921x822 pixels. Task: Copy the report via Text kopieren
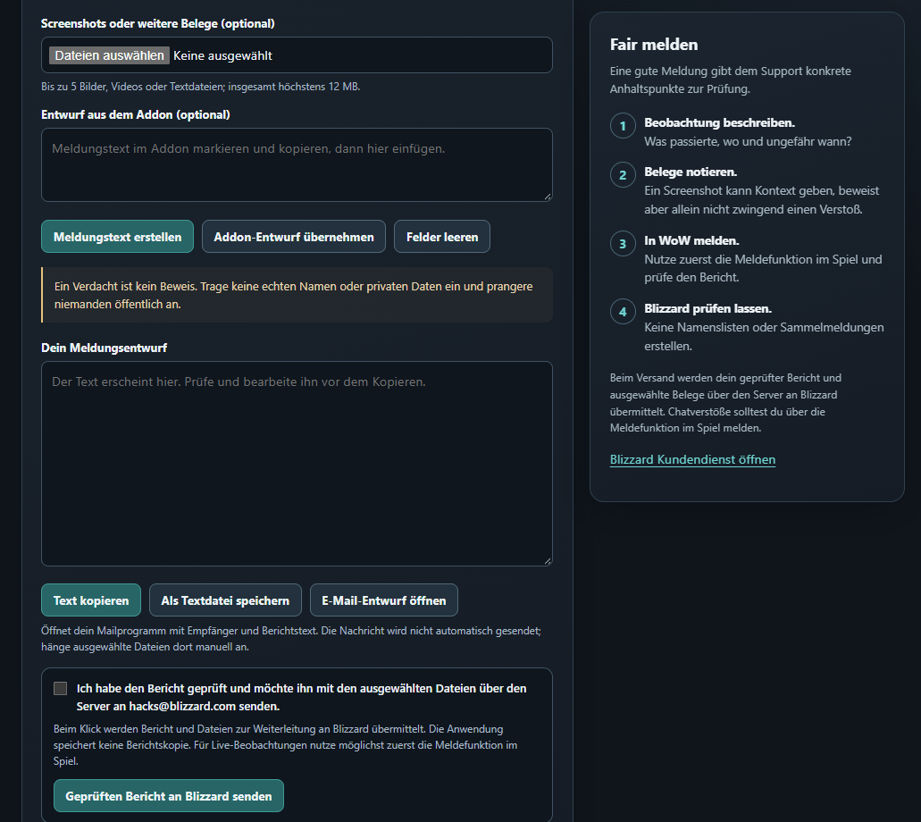point(91,600)
